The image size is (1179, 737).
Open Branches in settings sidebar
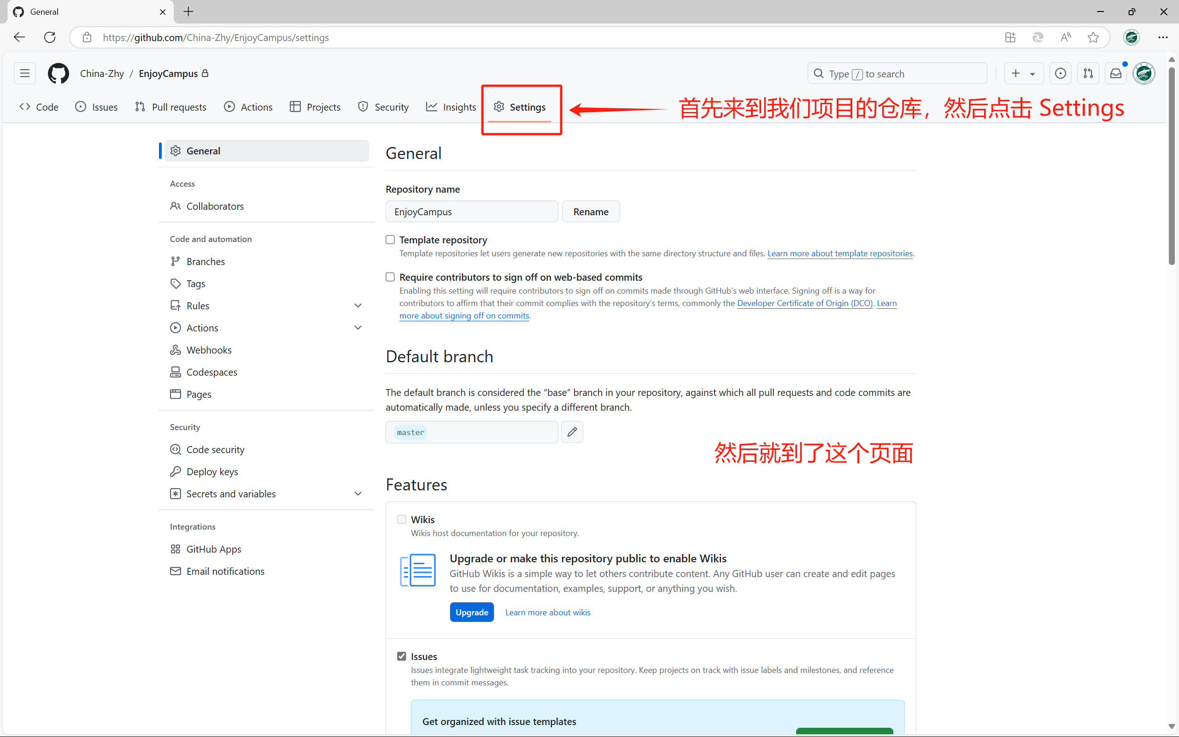[x=266, y=261]
